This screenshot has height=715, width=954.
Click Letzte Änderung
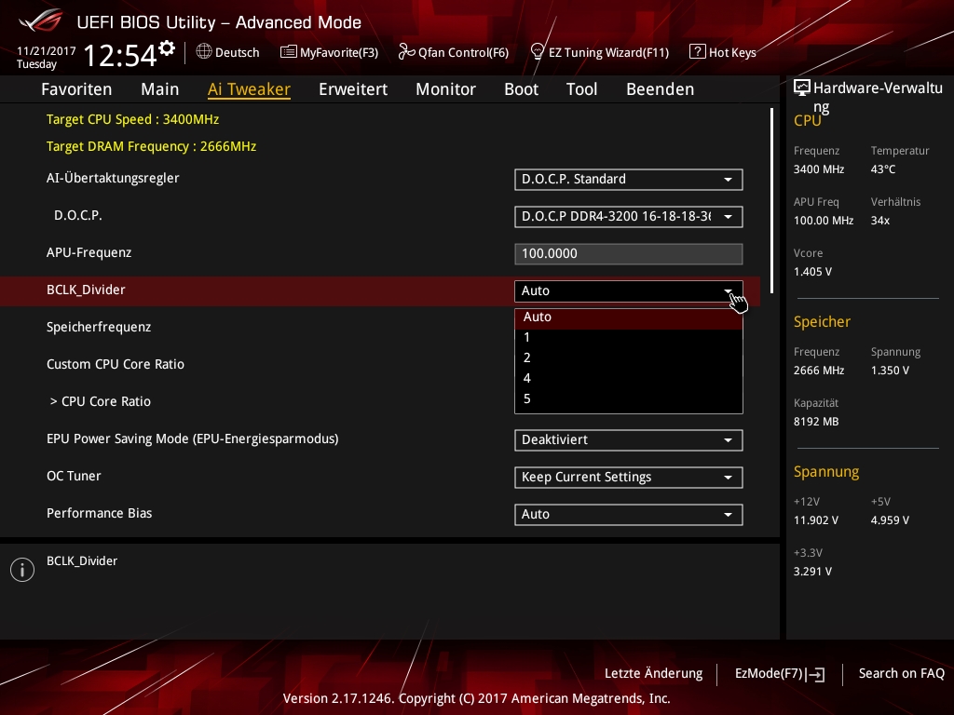[653, 674]
